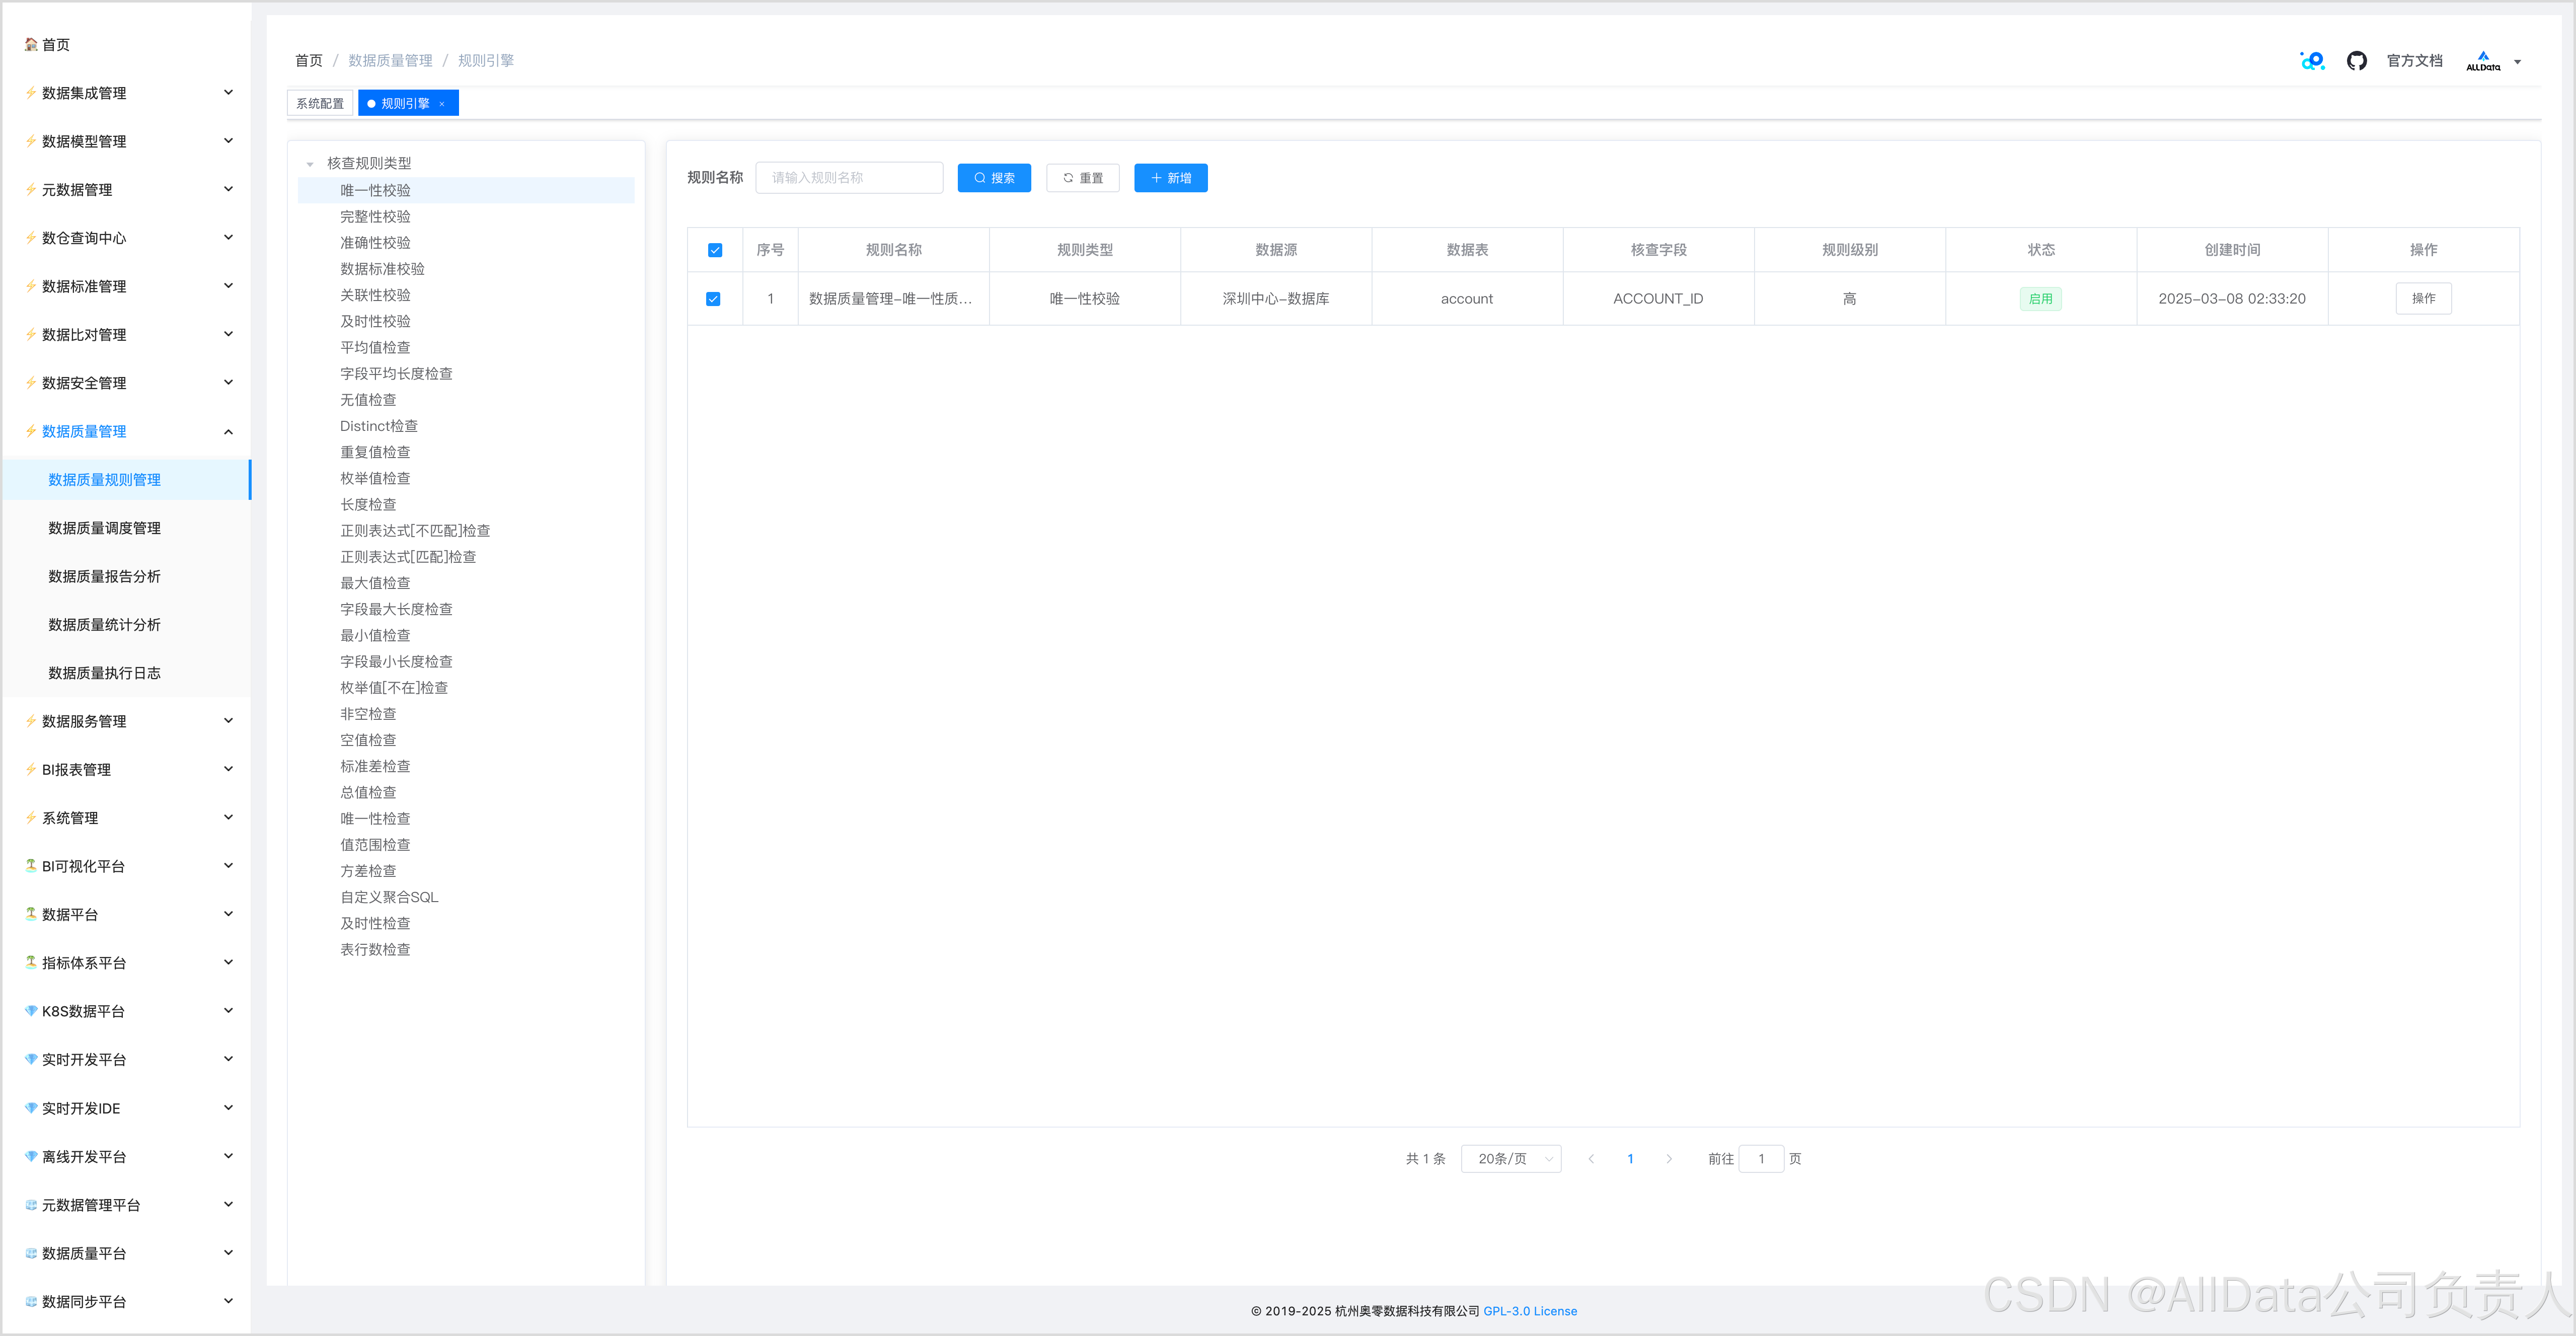The image size is (2576, 1336).
Task: Switch to the 系统配置 tab
Action: point(319,104)
